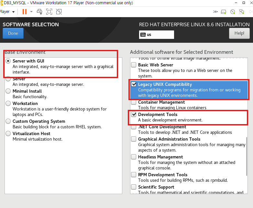Select Virtualization Host radio button
The width and height of the screenshot is (253, 208).
coord(8,133)
